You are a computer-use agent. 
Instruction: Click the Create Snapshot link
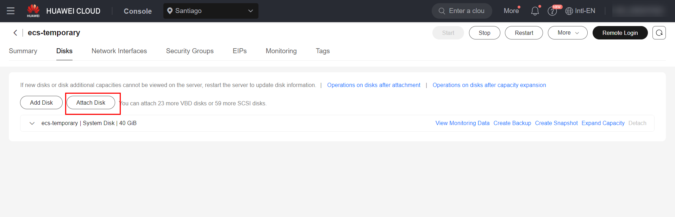556,123
